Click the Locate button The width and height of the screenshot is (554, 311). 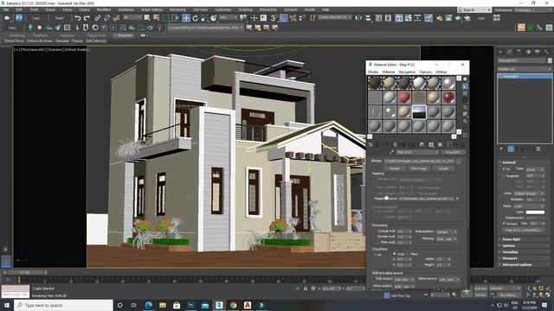click(443, 168)
